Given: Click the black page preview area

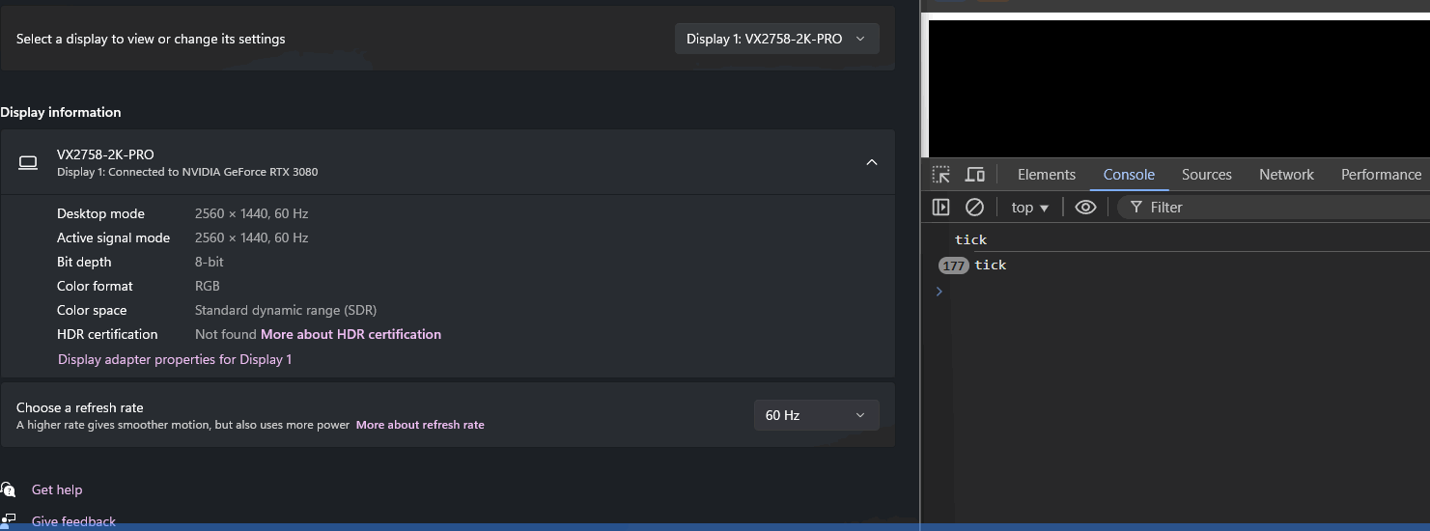Looking at the screenshot, I should [x=1179, y=88].
